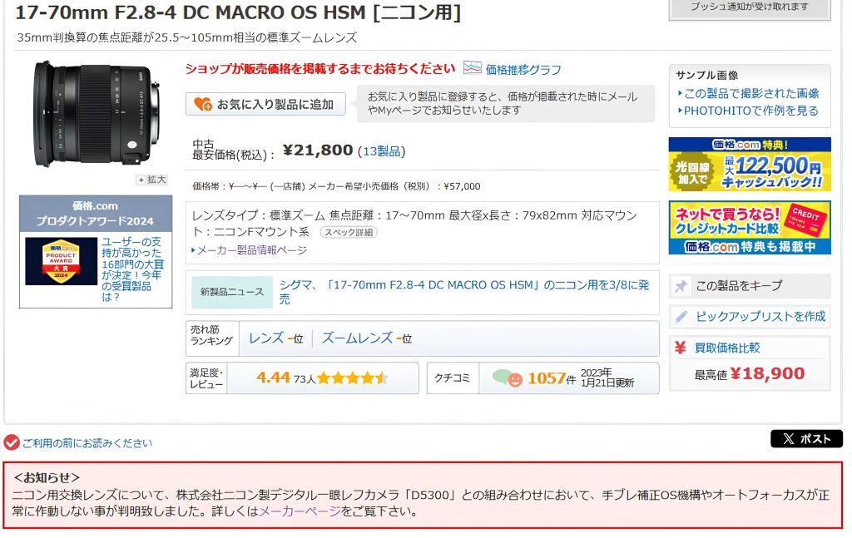Open the レンズ ranking link

[266, 338]
